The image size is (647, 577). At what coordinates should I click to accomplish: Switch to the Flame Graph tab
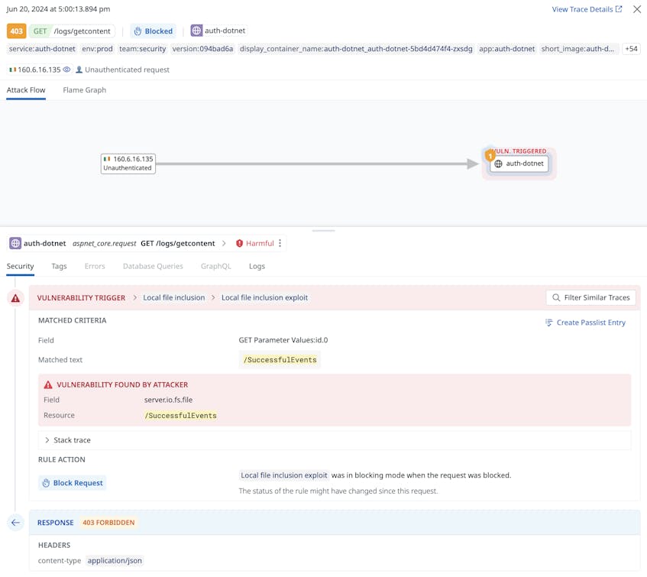point(83,90)
